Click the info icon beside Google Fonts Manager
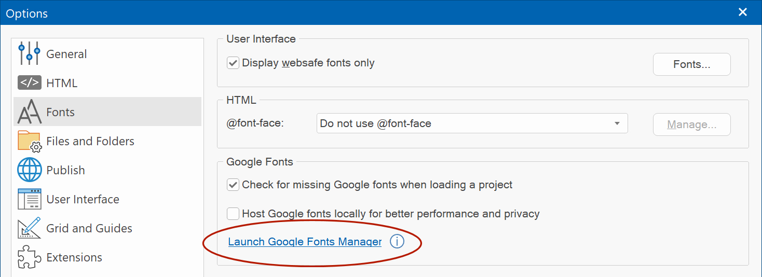The width and height of the screenshot is (762, 277). [x=397, y=242]
